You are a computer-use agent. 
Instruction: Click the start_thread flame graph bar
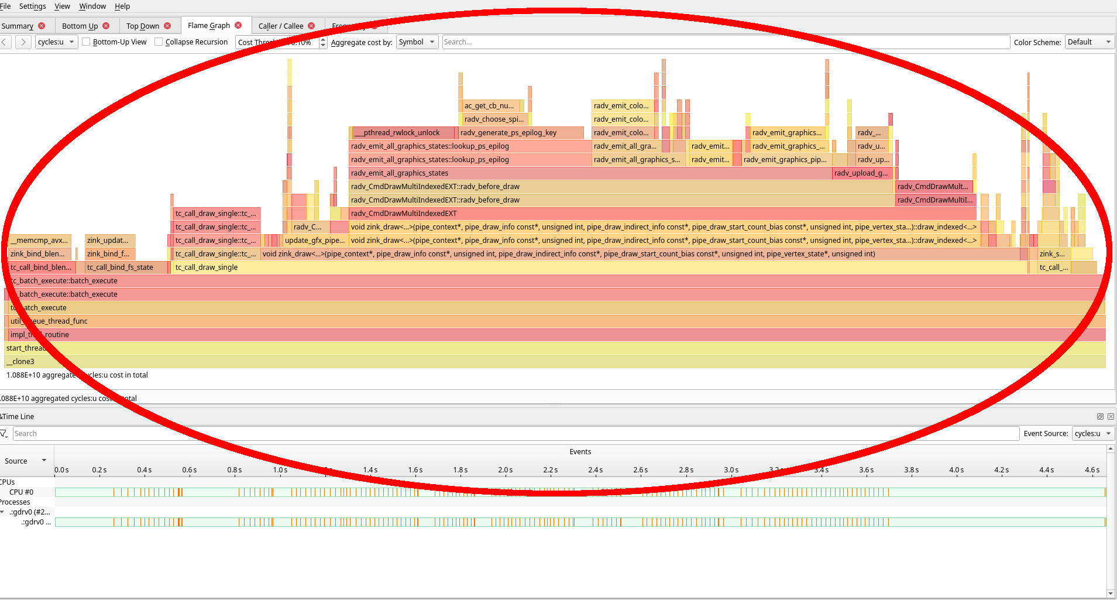(x=555, y=348)
